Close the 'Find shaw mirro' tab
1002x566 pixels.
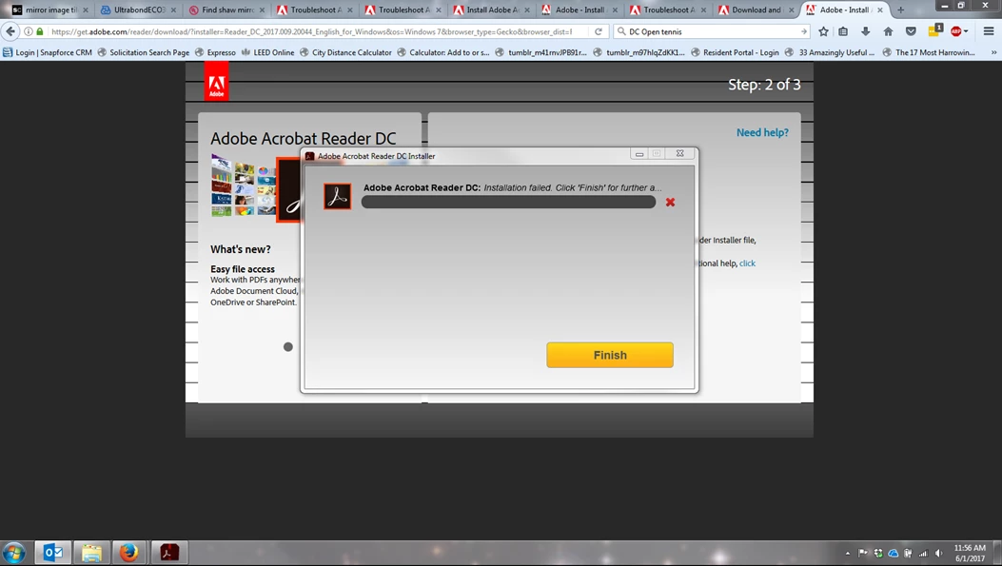coord(262,10)
